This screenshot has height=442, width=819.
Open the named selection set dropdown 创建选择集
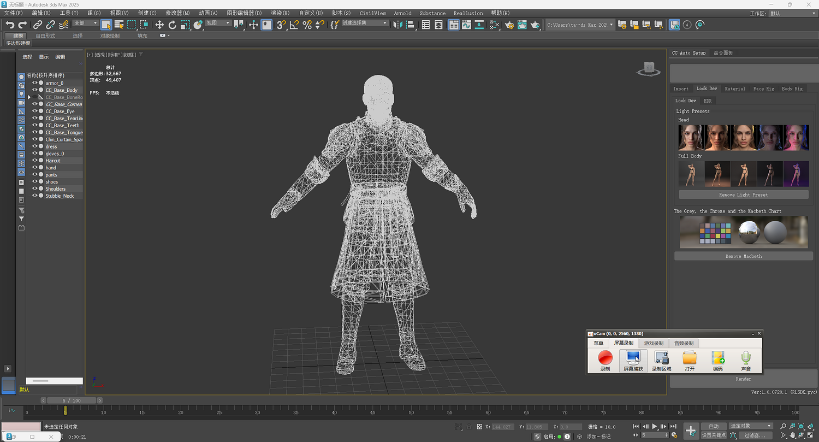[365, 23]
